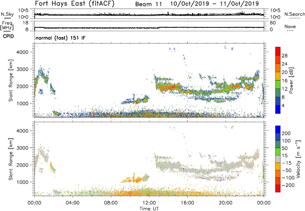
Task: Click the 1000 tick of the velocity panel
Action: pos(22,182)
